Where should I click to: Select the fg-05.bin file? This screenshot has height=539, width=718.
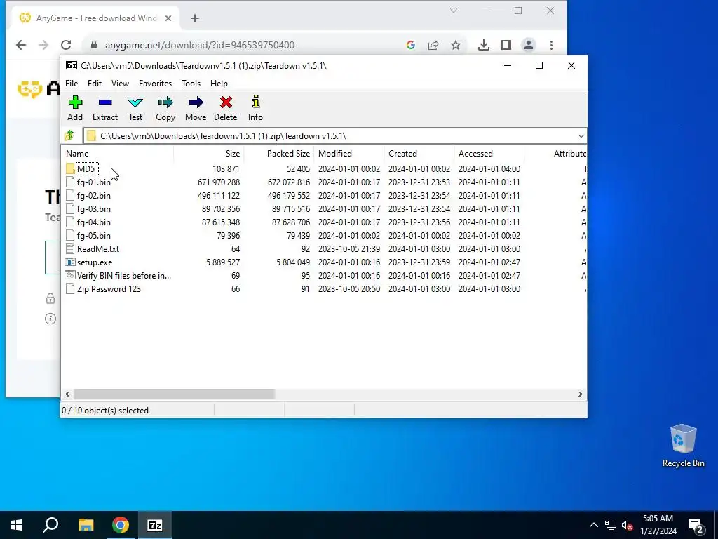click(x=93, y=236)
